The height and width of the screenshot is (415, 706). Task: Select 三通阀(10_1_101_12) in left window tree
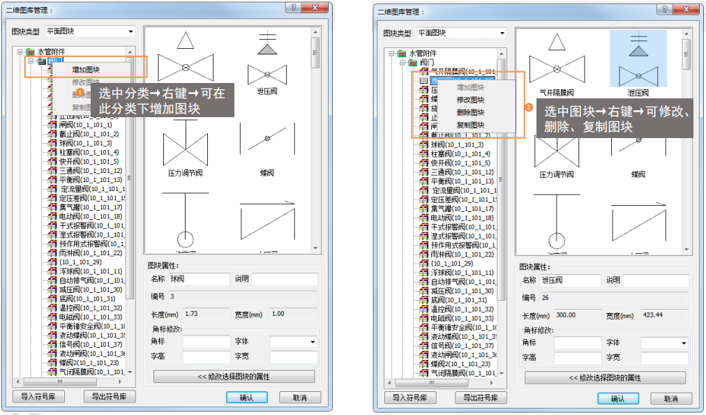click(91, 171)
